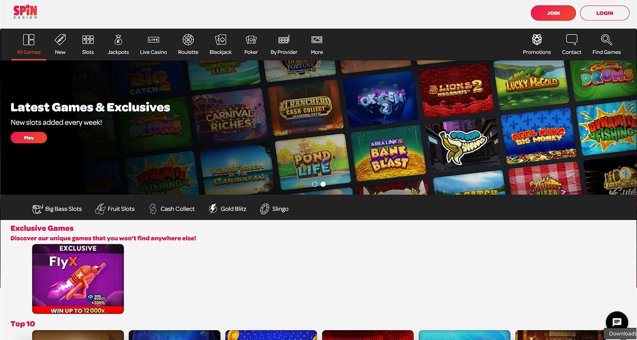Image resolution: width=637 pixels, height=340 pixels.
Task: Click the red Play button
Action: [29, 138]
